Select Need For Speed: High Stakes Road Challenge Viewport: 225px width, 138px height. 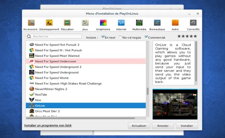click(68, 84)
